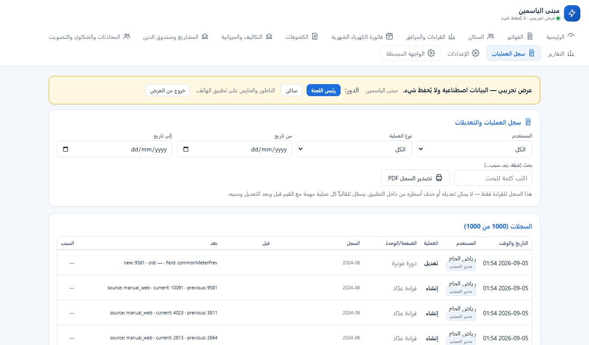
Task: Open the calendar picker for من تاريخ
Action: pyautogui.click(x=186, y=149)
